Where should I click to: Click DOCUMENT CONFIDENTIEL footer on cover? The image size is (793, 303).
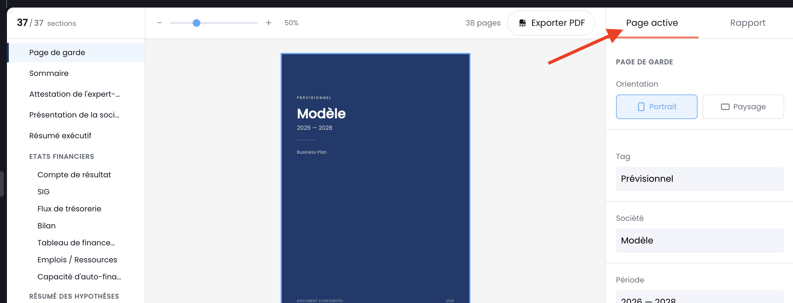click(320, 301)
